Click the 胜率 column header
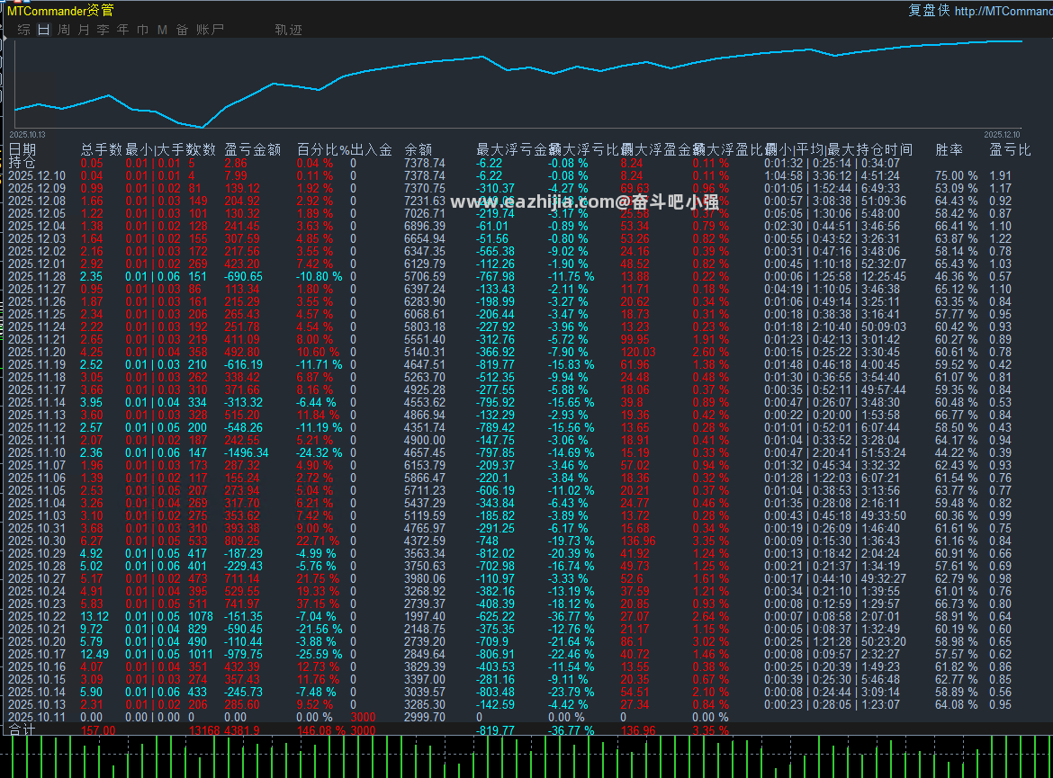Image resolution: width=1053 pixels, height=778 pixels. click(949, 149)
